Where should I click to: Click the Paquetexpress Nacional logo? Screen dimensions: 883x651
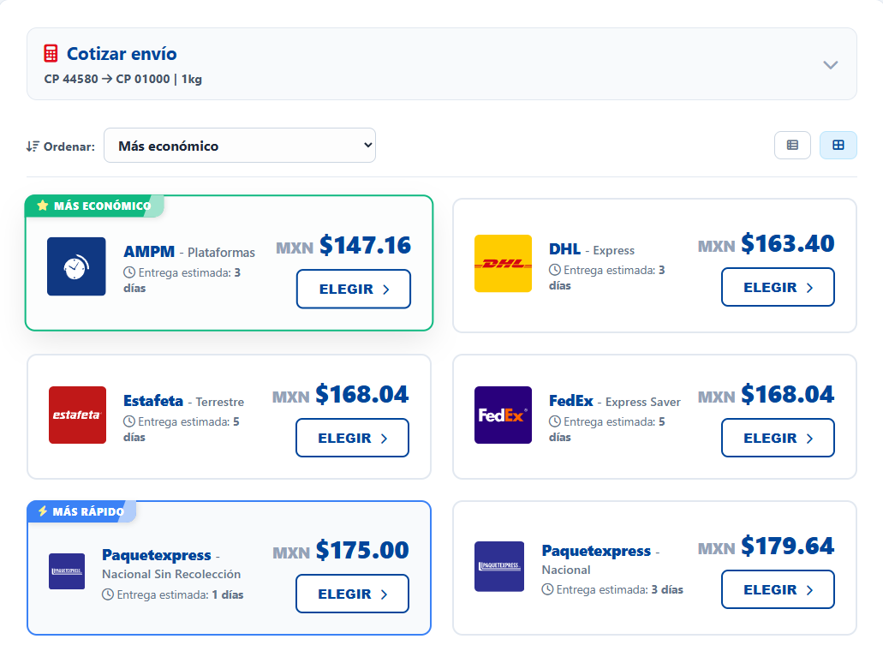499,566
